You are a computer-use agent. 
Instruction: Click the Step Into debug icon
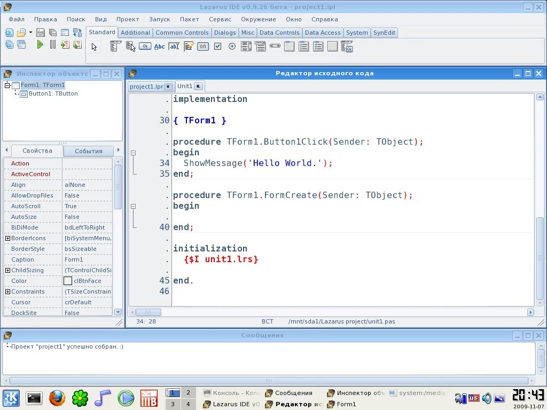(65, 45)
